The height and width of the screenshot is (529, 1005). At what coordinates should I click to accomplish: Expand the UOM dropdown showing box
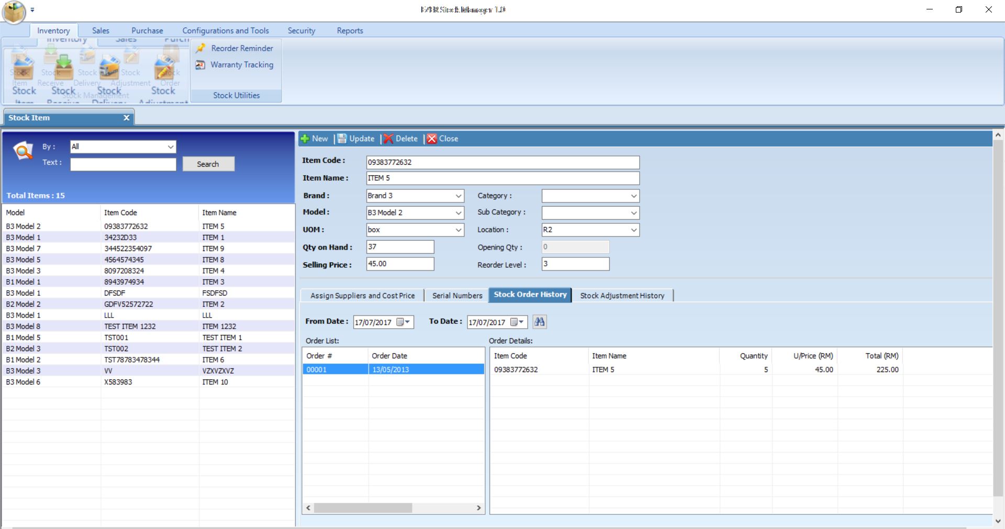(x=459, y=230)
